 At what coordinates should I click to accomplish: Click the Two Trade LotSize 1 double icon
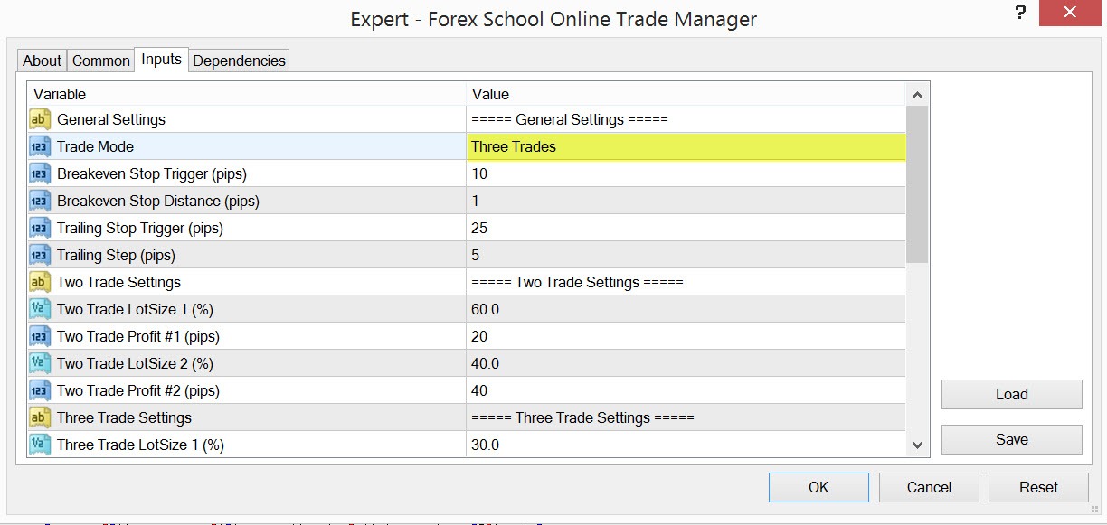(40, 309)
